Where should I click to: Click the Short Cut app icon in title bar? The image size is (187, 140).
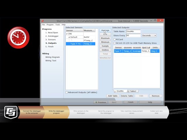coord(43,21)
